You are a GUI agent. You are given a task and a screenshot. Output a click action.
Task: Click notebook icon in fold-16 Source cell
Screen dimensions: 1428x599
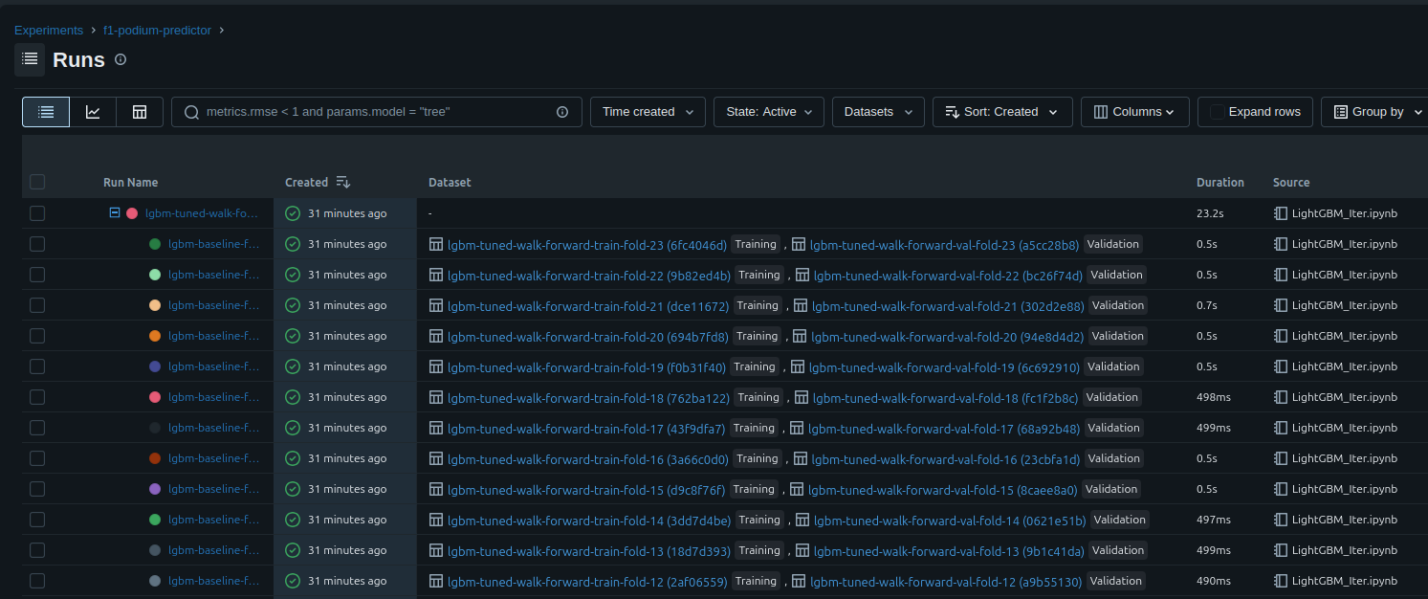click(1281, 458)
